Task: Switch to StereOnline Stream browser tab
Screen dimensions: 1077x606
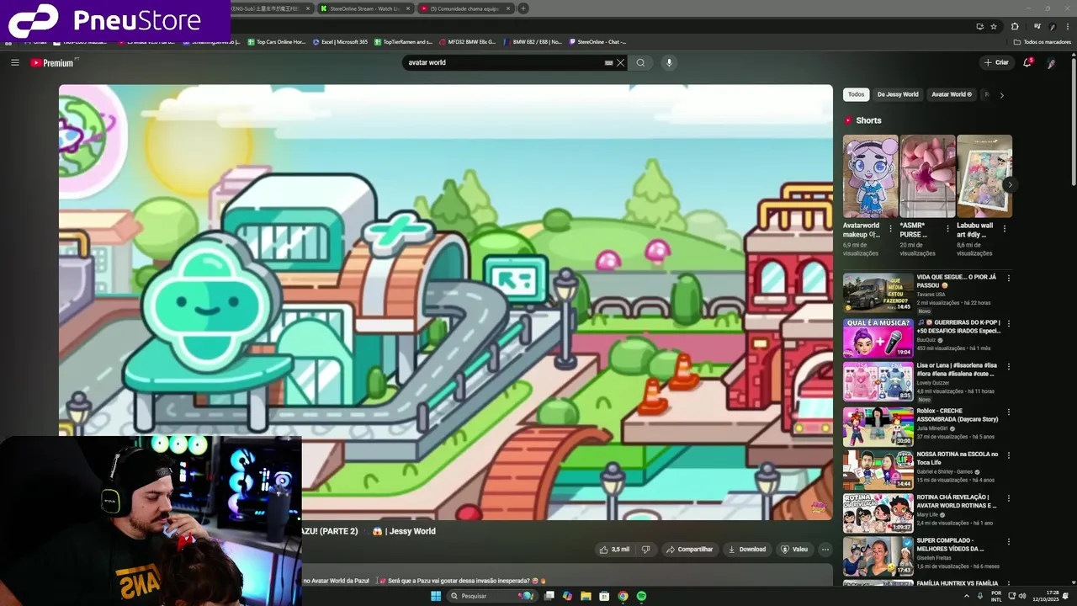Action: [364, 8]
